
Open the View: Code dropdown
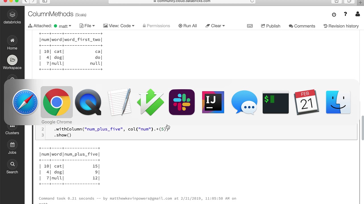click(x=119, y=26)
